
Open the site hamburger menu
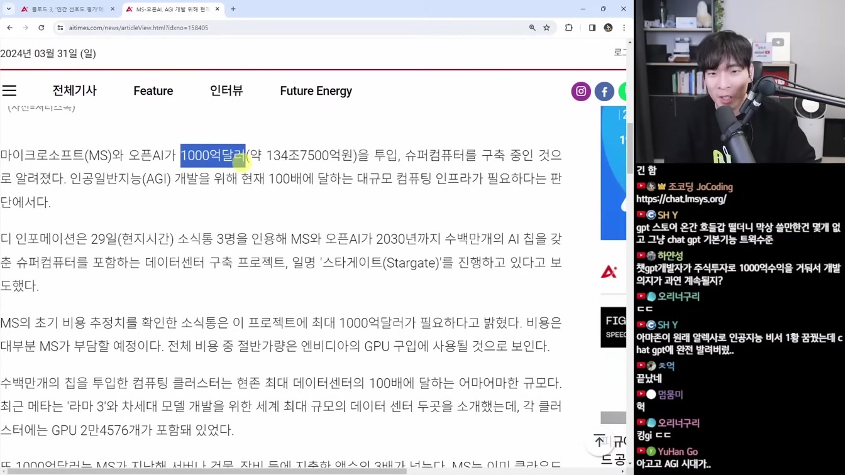pyautogui.click(x=9, y=91)
